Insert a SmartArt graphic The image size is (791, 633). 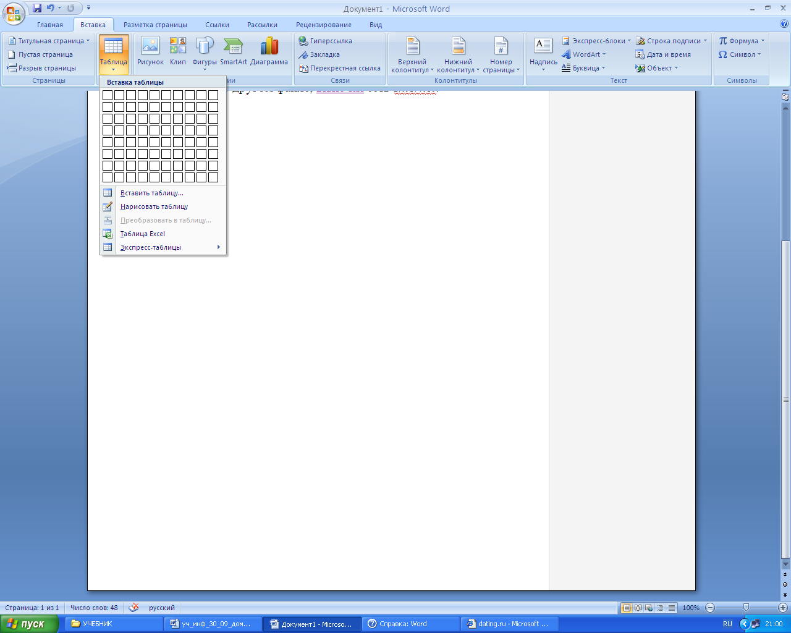click(234, 52)
